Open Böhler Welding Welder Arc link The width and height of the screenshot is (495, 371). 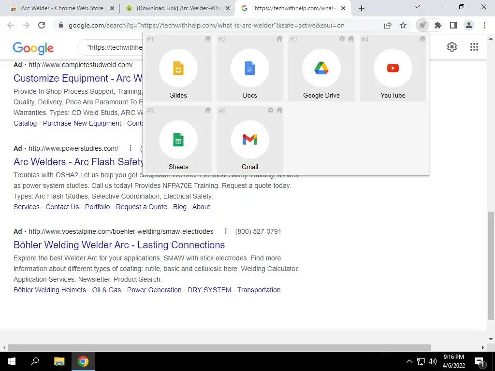119,245
